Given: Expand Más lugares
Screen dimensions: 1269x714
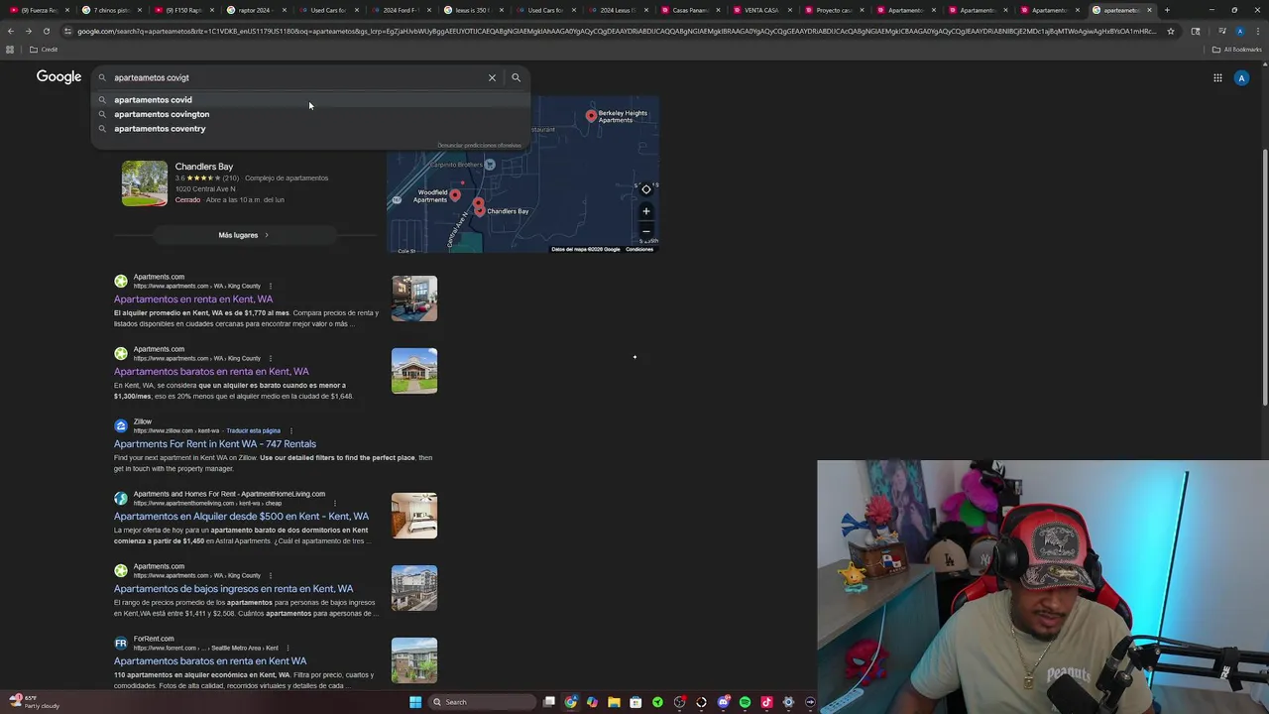Looking at the screenshot, I should tap(244, 235).
